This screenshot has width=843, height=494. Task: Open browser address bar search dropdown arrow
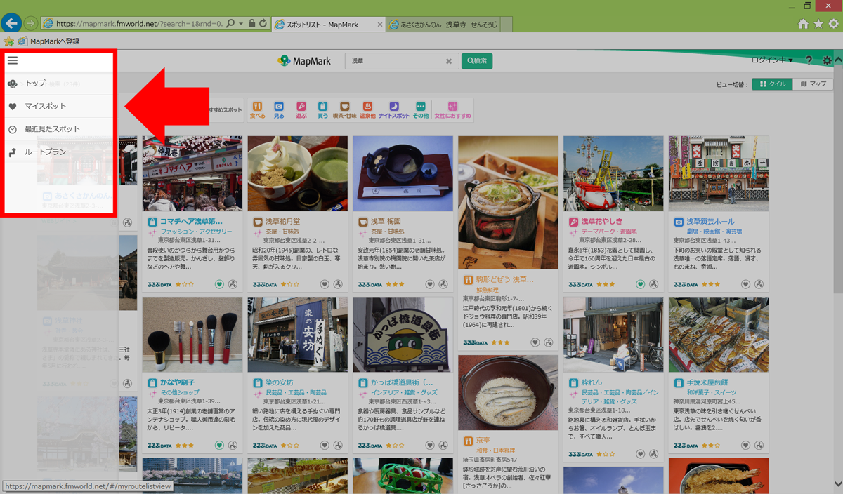coord(241,24)
